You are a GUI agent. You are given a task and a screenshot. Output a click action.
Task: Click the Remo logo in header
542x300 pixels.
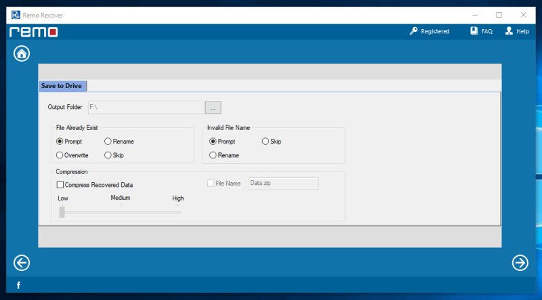33,32
